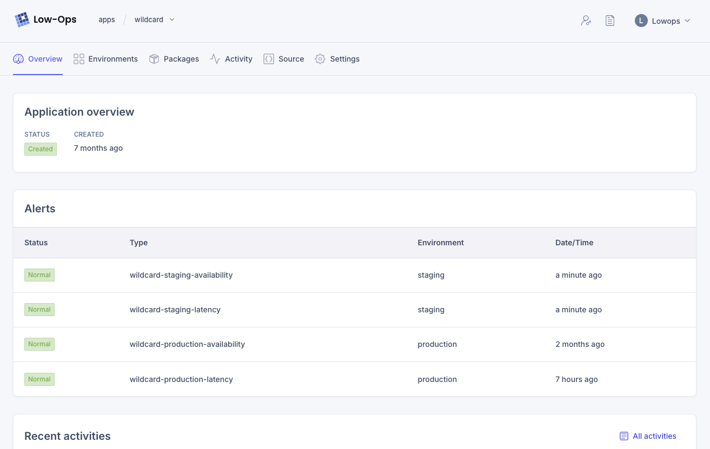Image resolution: width=710 pixels, height=449 pixels.
Task: Click the Overview gauge icon
Action: 18,59
